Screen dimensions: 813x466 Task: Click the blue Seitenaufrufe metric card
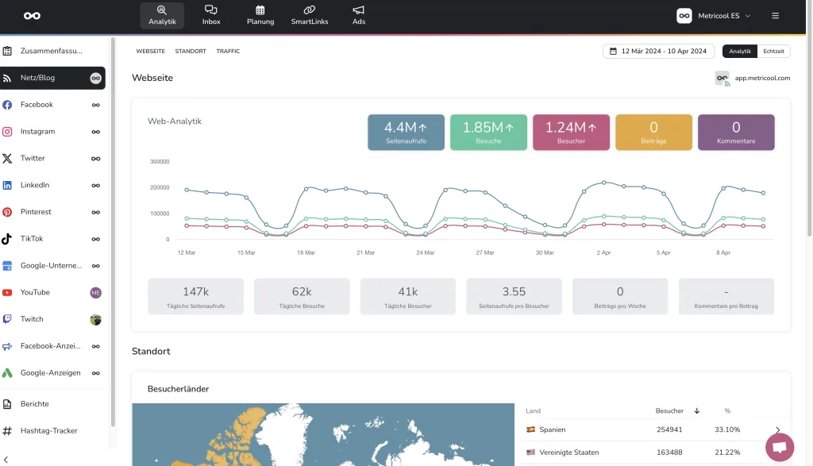[406, 132]
